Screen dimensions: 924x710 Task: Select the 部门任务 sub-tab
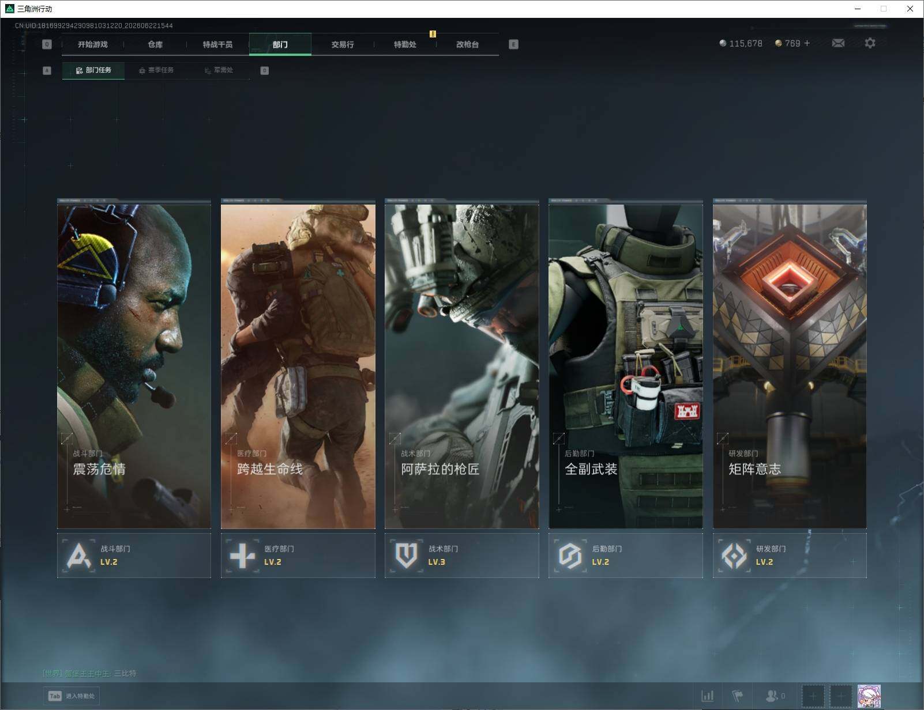[93, 70]
